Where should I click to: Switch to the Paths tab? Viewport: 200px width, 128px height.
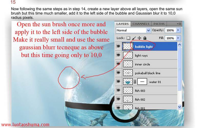point(159,24)
